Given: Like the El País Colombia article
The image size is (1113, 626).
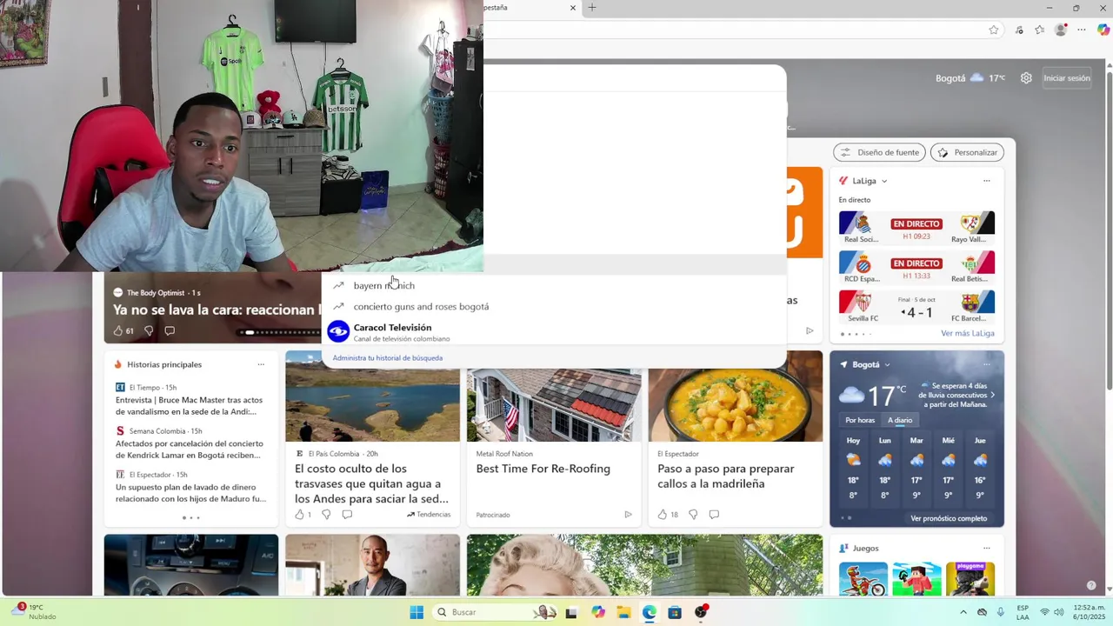Looking at the screenshot, I should pos(303,515).
